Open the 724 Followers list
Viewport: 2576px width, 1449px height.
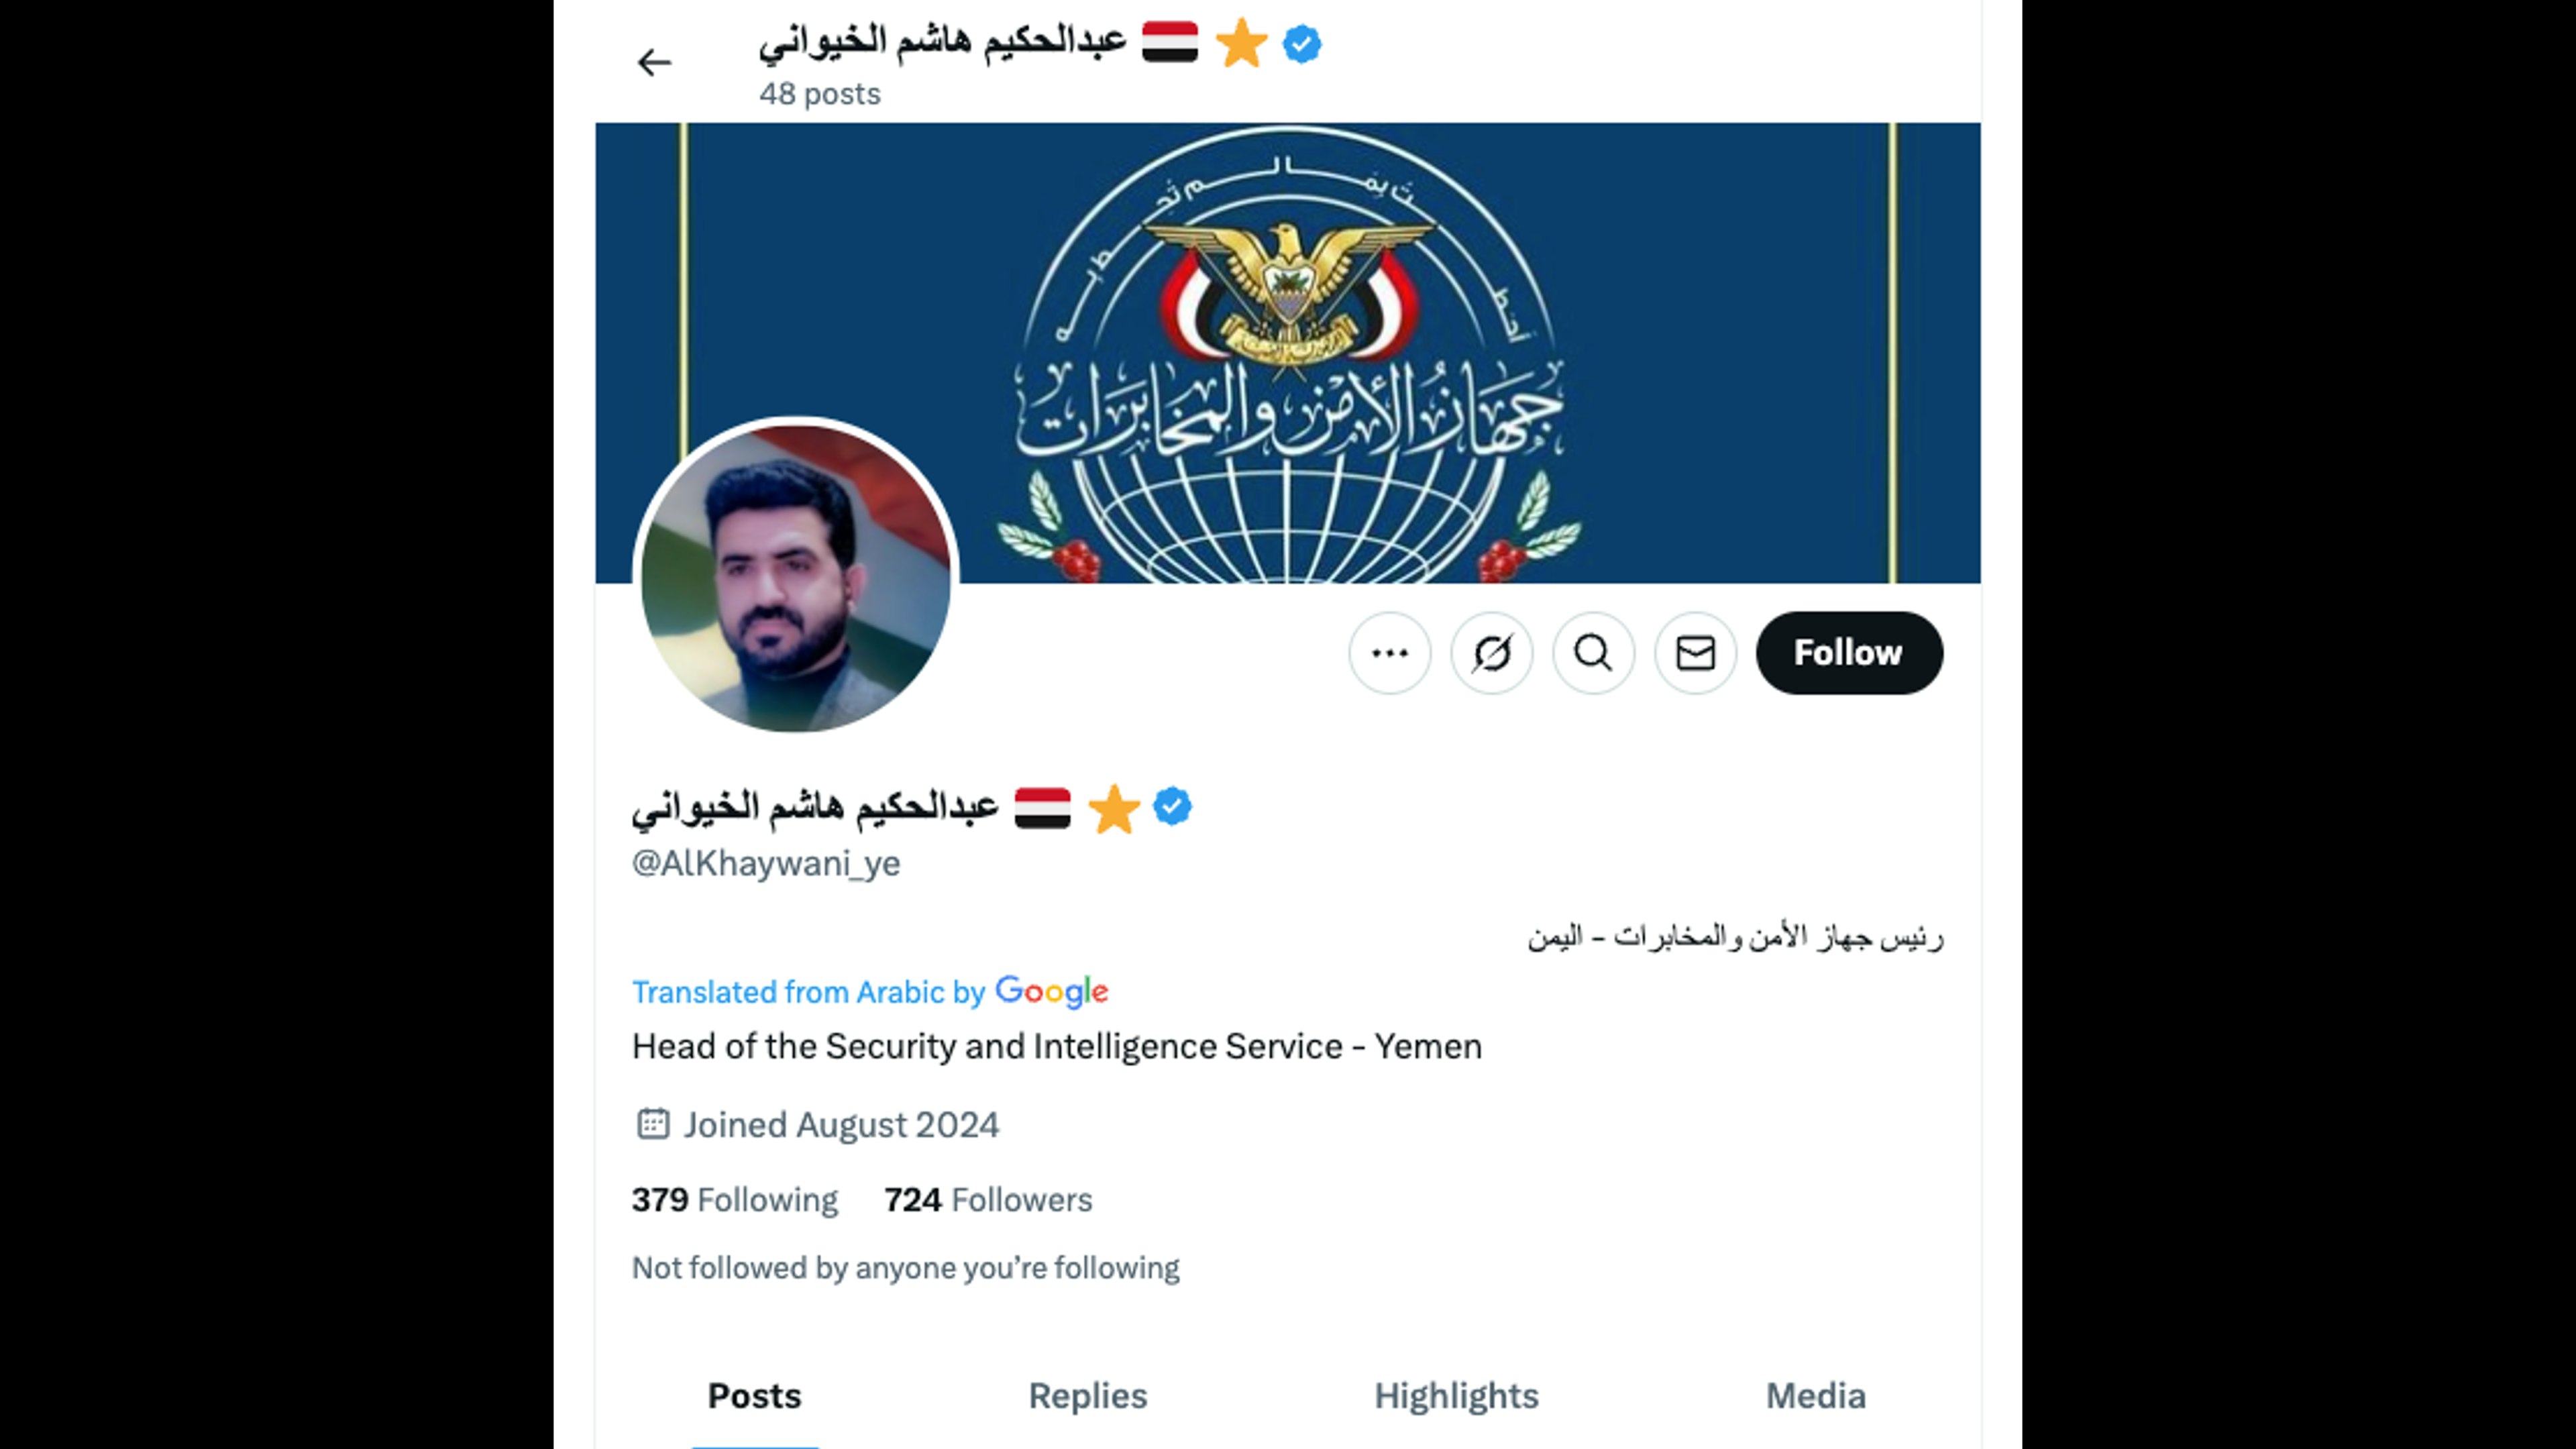point(988,1199)
